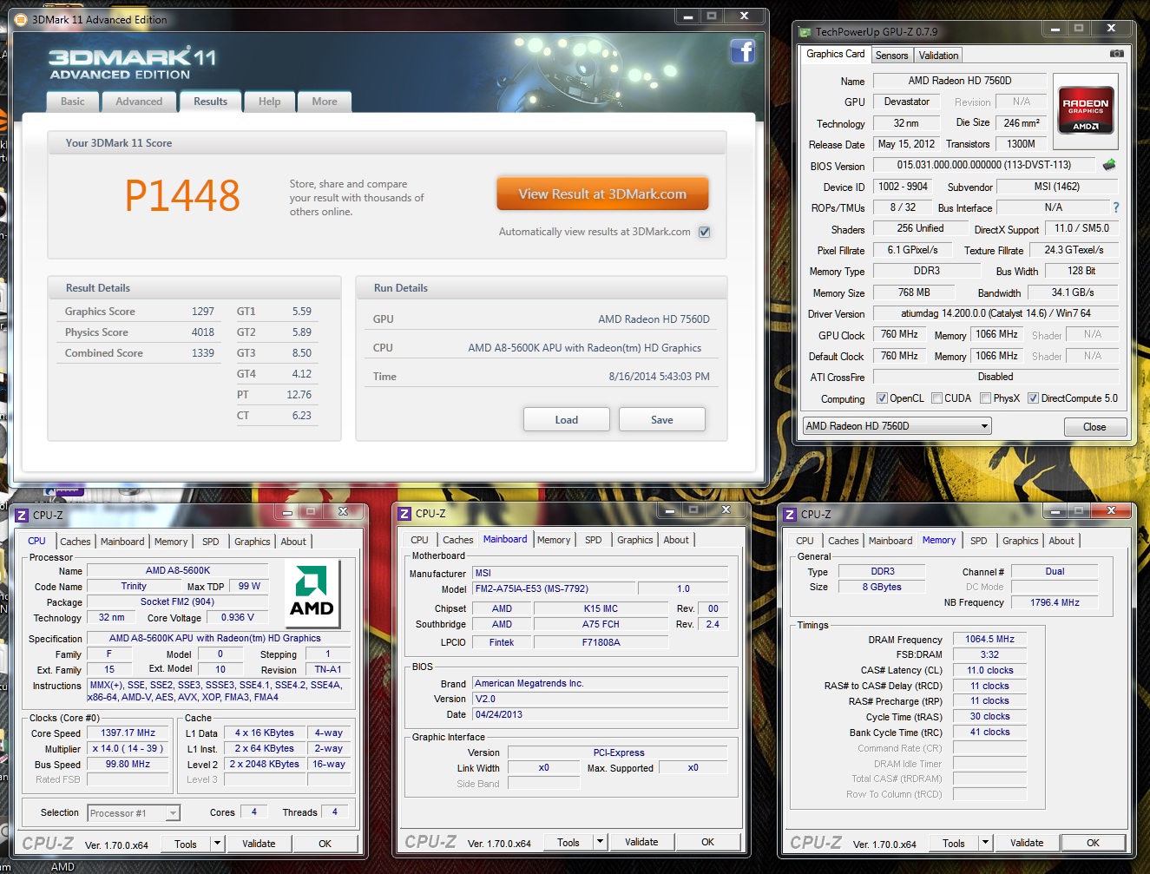
Task: Open Caches tab in CPU-Z CPU window
Action: point(76,542)
